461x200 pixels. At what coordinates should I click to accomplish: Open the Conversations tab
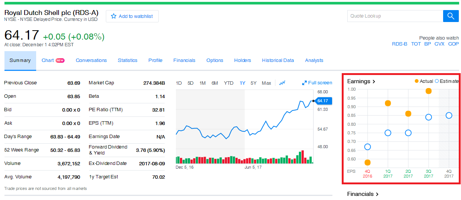click(91, 60)
